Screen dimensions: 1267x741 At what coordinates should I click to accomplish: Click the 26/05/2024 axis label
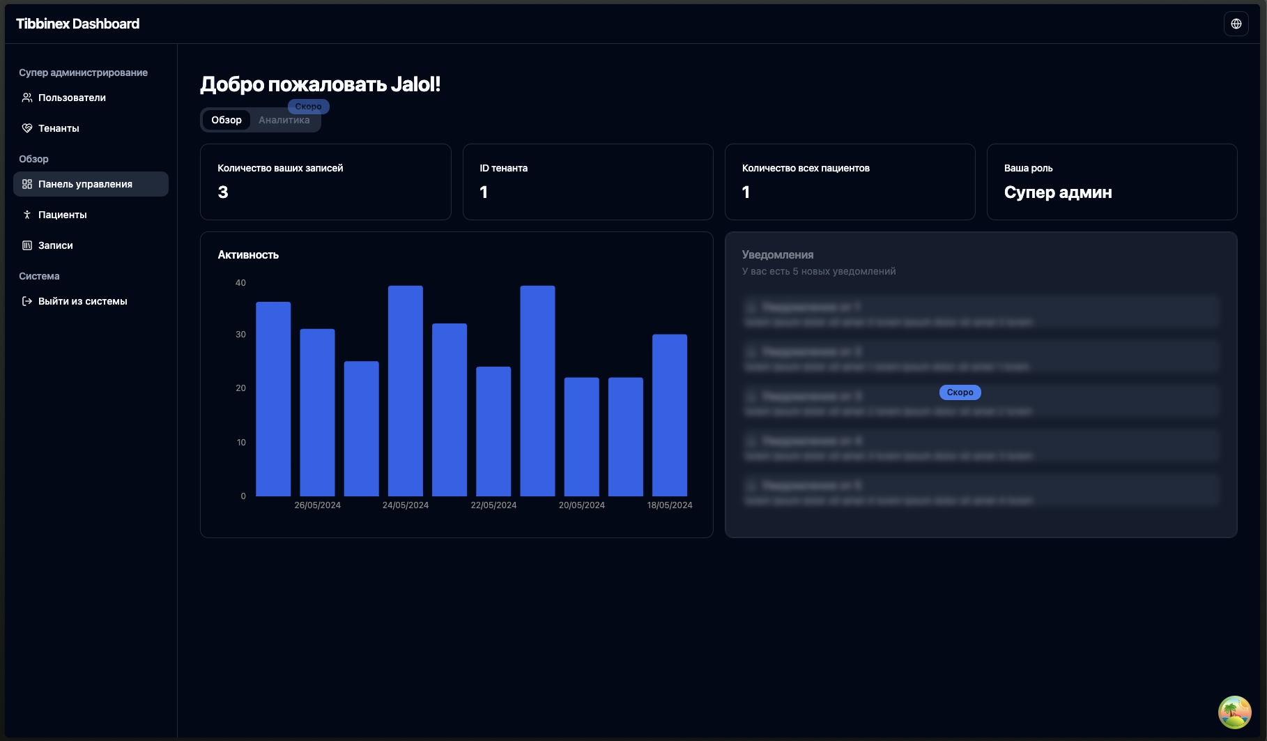(317, 505)
